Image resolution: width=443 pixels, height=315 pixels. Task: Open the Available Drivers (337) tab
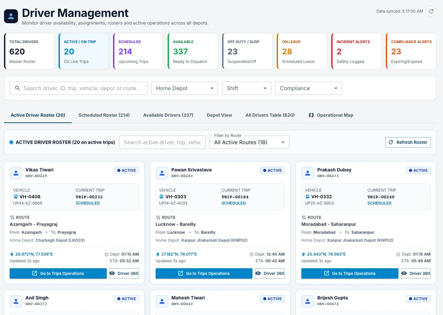point(168,115)
